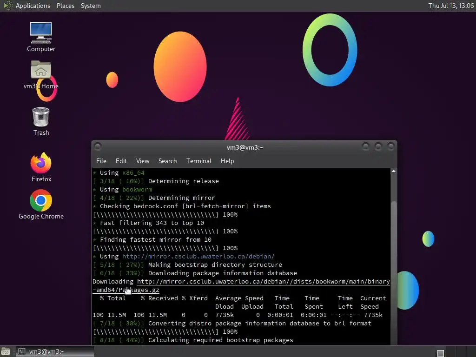This screenshot has width=476, height=357.
Task: Click the clock showing Thu Jul 13, 13:06
Action: coord(451,6)
